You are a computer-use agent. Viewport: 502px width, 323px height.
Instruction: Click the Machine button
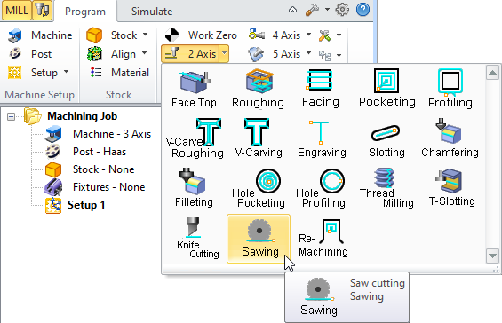pos(40,35)
